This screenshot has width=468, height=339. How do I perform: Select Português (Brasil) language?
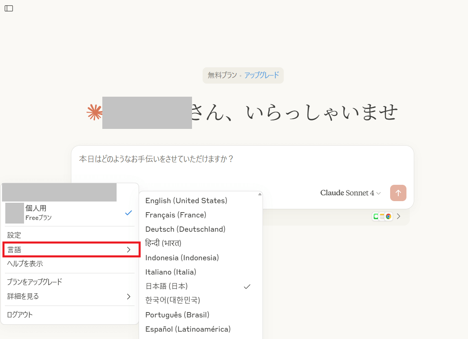199,315
